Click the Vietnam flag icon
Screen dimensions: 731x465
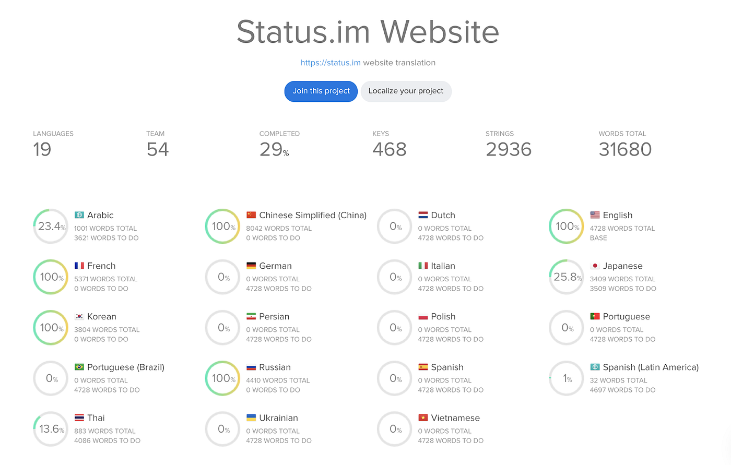(x=423, y=418)
